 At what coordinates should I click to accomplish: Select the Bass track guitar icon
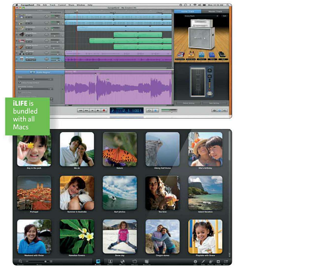click(x=21, y=22)
